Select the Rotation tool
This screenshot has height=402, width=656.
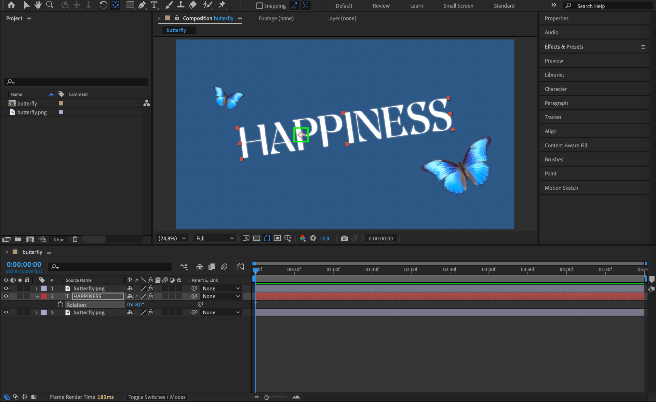[x=103, y=5]
